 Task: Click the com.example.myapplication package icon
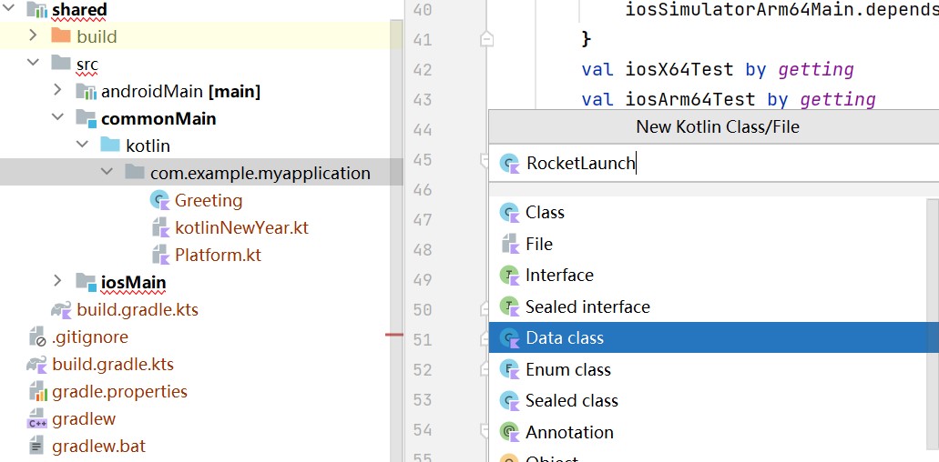(135, 173)
